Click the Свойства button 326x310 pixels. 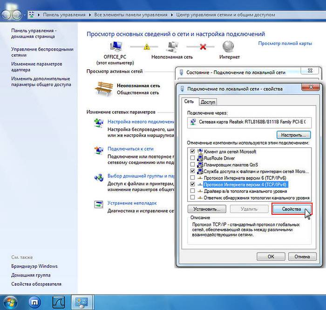point(292,209)
